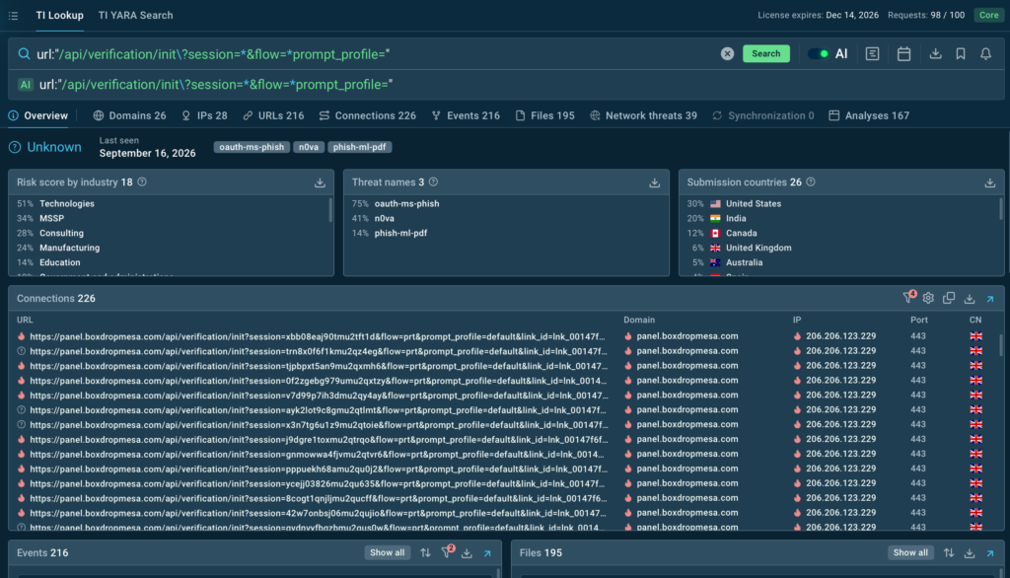This screenshot has width=1010, height=578.
Task: Open Connections filter icon with badge 4
Action: [x=908, y=298]
